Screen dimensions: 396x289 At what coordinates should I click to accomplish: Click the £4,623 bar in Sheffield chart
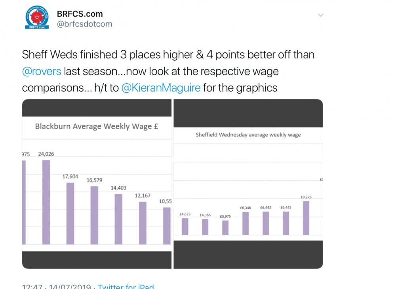click(185, 226)
